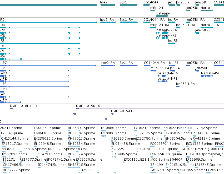The width and height of the screenshot is (224, 174).
Task: Select the Sgs1-PA protein label
Action: pos(126,63)
